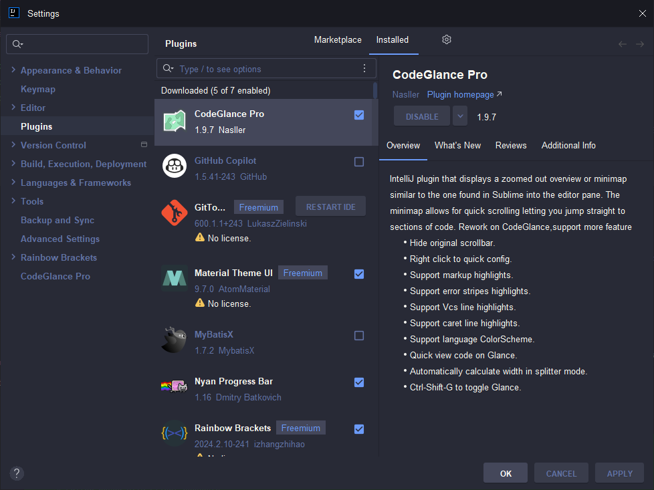Click the plugin list search magnifier icon

point(168,68)
